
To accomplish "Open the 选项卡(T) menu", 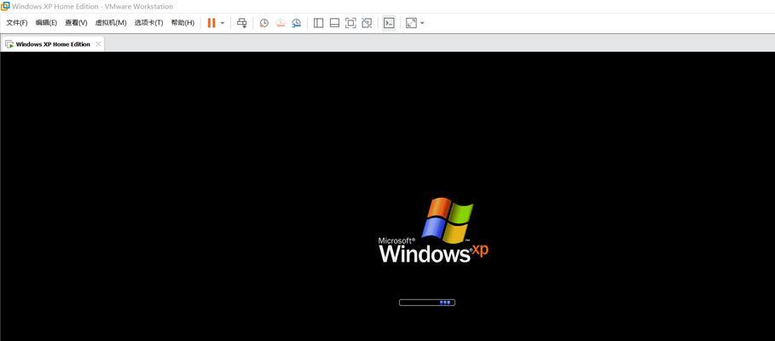I will tap(148, 23).
